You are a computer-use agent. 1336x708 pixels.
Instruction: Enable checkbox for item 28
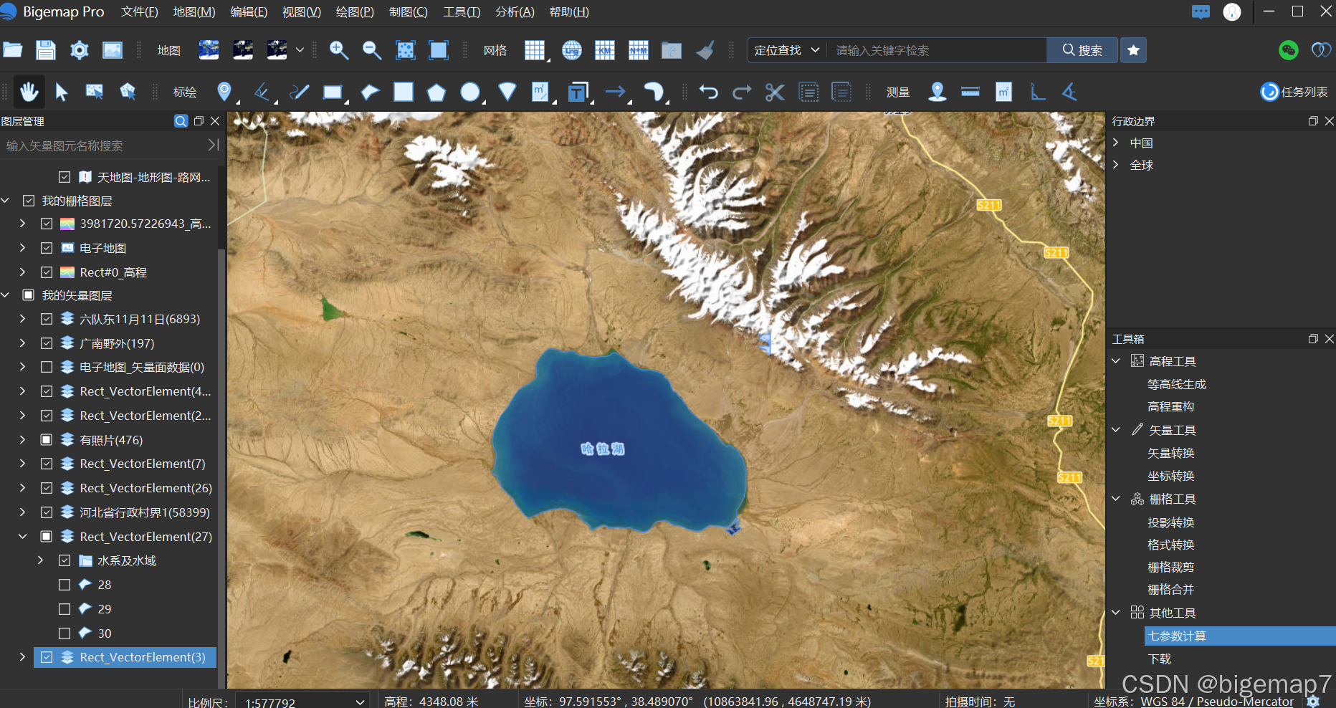tap(65, 585)
